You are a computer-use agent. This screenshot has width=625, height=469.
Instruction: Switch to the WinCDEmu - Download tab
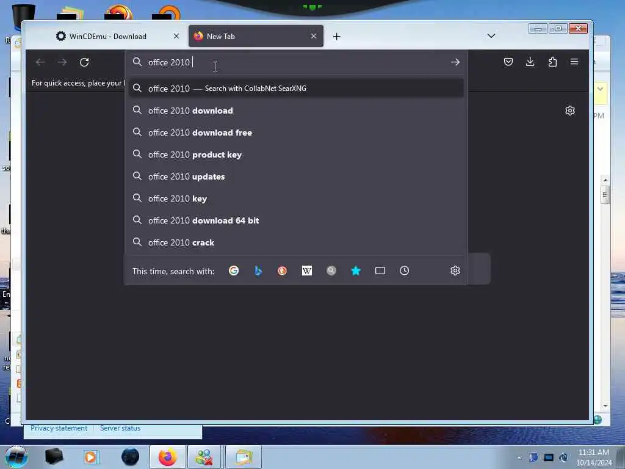pos(107,36)
